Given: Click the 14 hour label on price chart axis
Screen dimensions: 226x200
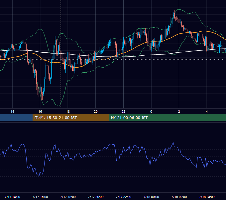Looking at the screenshot, I should click(12, 112).
